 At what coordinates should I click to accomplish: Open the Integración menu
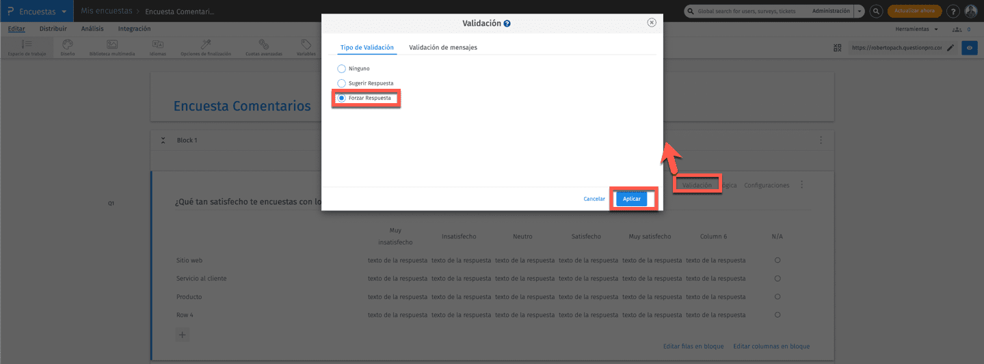click(x=134, y=29)
